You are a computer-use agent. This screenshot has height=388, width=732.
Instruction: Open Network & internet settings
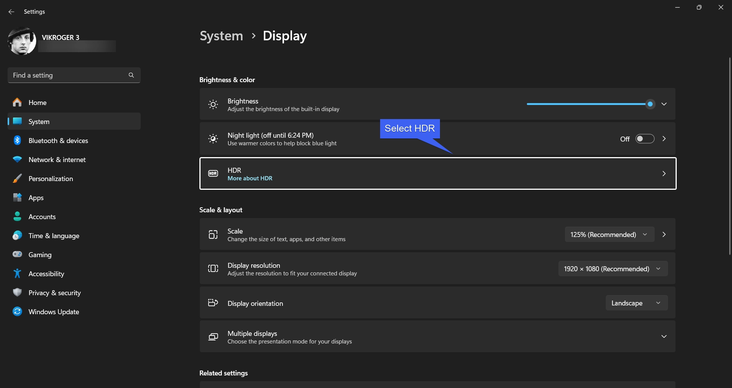(x=74, y=159)
